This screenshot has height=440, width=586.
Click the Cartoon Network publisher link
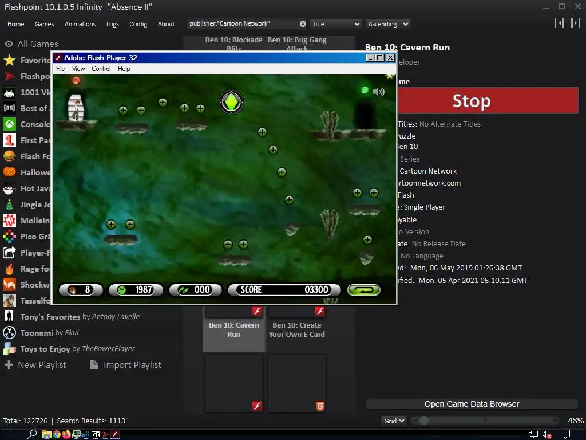pos(428,171)
